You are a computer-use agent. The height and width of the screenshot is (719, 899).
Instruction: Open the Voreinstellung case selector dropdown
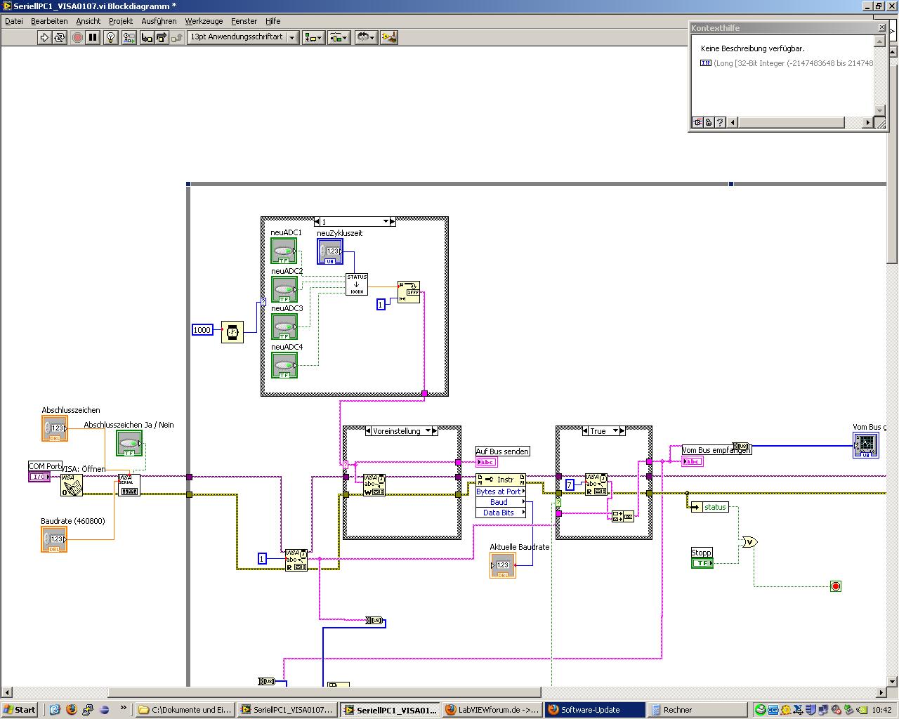click(427, 431)
